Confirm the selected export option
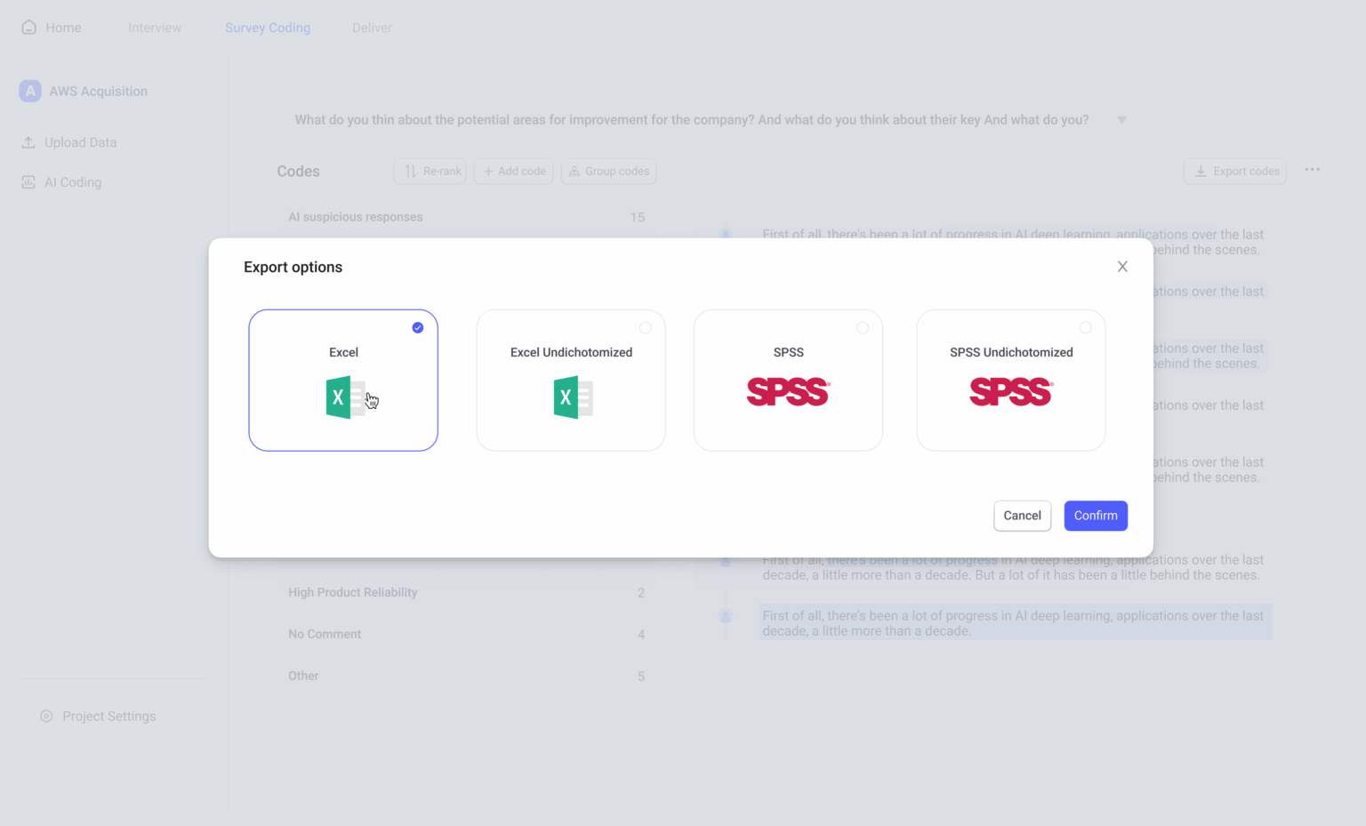The width and height of the screenshot is (1366, 826). [1096, 516]
